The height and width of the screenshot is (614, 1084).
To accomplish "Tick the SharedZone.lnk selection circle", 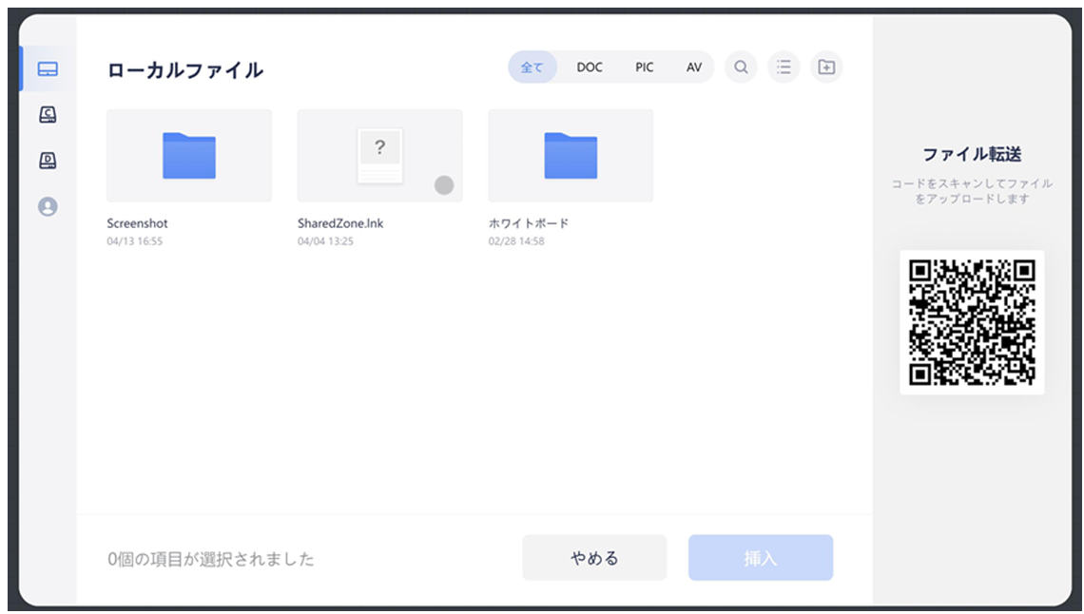I will (444, 185).
